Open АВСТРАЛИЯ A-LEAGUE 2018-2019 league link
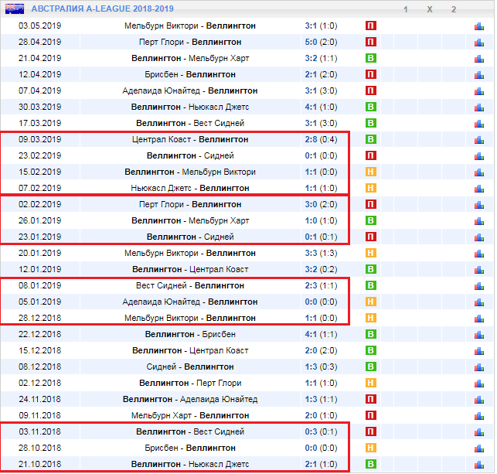The width and height of the screenshot is (497, 474). (102, 9)
